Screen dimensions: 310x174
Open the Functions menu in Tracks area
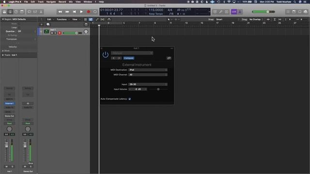[x=63, y=19]
